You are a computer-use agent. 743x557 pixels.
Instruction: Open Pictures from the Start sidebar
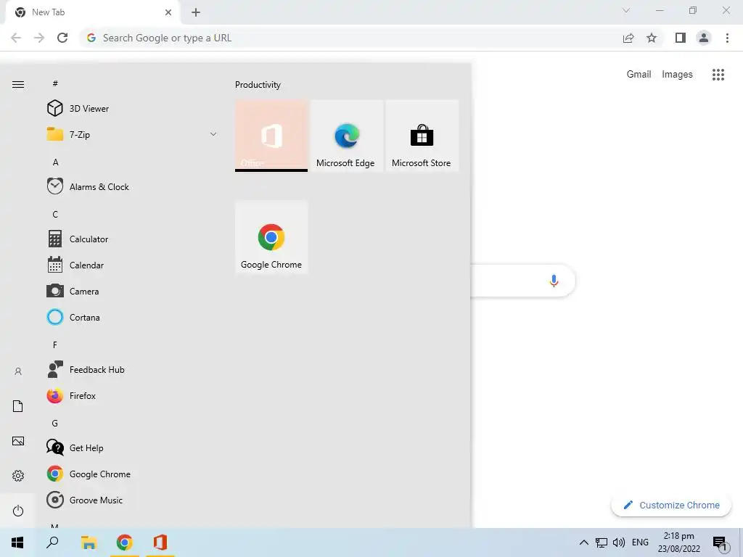pos(18,441)
